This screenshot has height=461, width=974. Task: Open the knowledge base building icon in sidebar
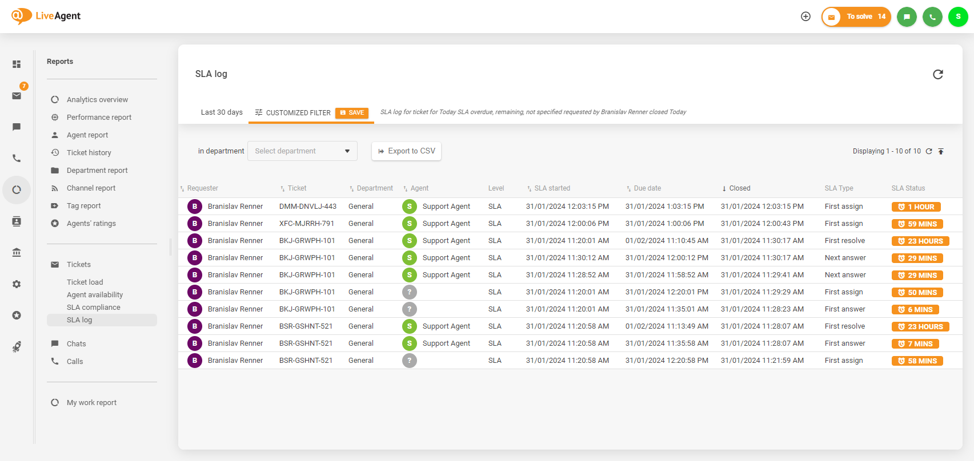pyautogui.click(x=17, y=253)
